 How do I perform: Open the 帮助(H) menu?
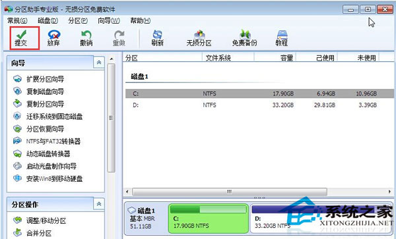point(140,20)
